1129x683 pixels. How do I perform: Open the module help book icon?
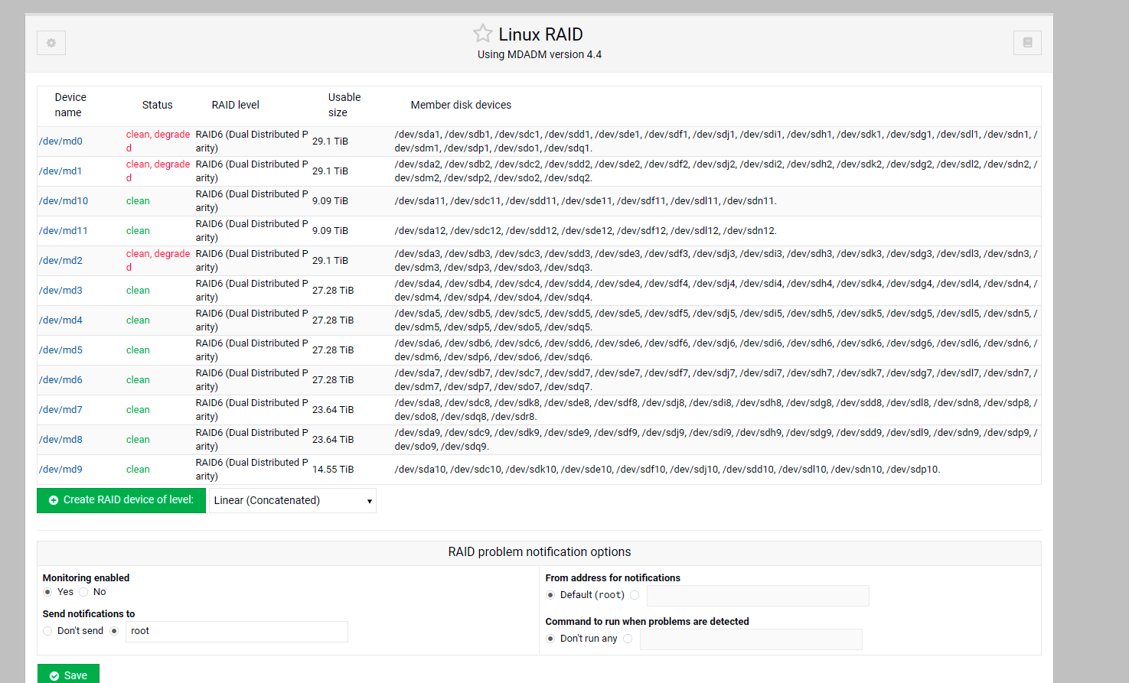pos(1027,43)
